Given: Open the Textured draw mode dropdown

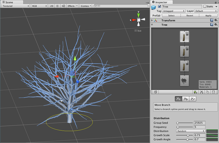Looking at the screenshot, I should [x=15, y=6].
